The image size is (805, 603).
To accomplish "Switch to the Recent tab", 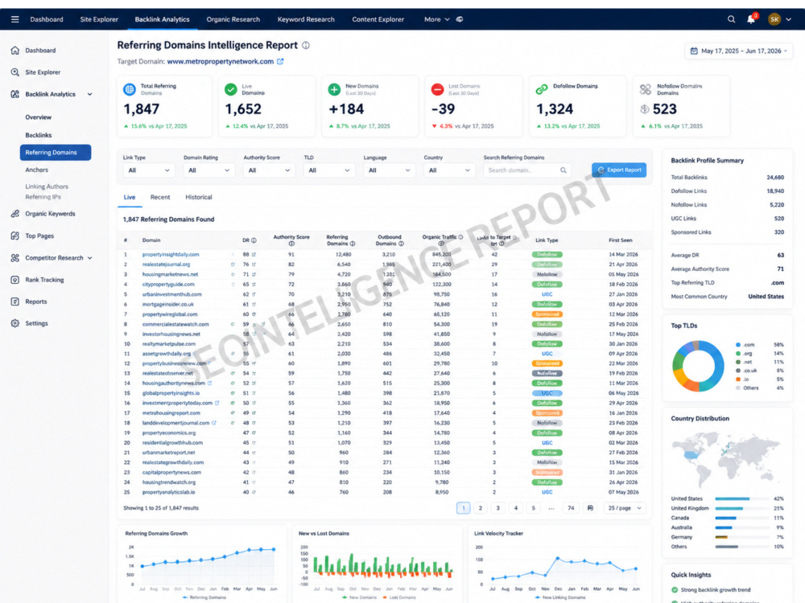I will pos(160,197).
